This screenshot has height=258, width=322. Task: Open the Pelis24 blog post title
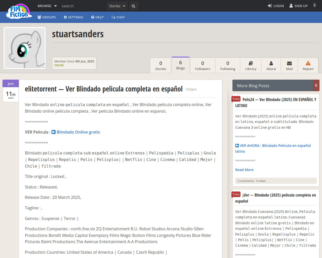[x=276, y=103]
